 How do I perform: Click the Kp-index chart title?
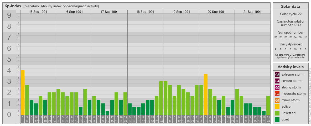pyautogui.click(x=13, y=6)
